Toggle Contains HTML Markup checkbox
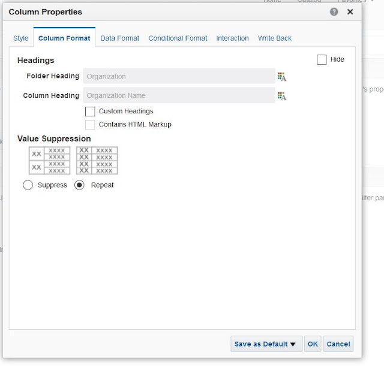This screenshot has width=384, height=367. (x=90, y=125)
